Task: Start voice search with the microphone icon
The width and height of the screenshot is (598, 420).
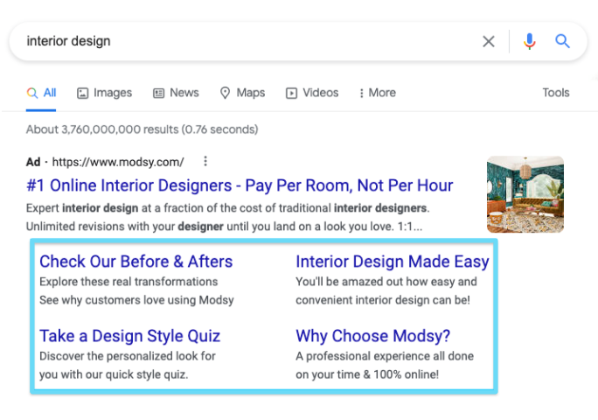Action: pyautogui.click(x=529, y=41)
